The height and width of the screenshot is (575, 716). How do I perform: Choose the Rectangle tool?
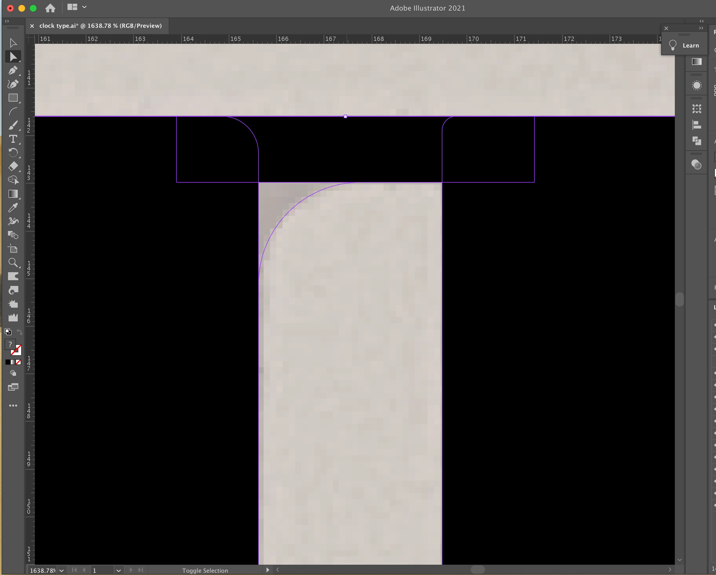coord(13,98)
